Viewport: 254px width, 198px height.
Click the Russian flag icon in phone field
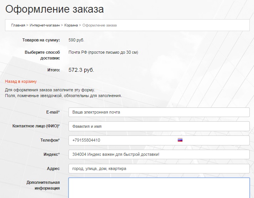click(180, 140)
